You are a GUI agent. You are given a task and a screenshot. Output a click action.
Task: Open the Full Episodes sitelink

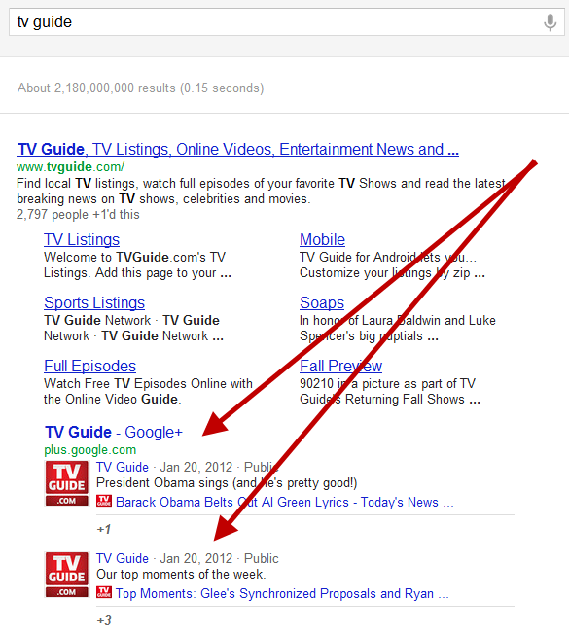point(89,366)
